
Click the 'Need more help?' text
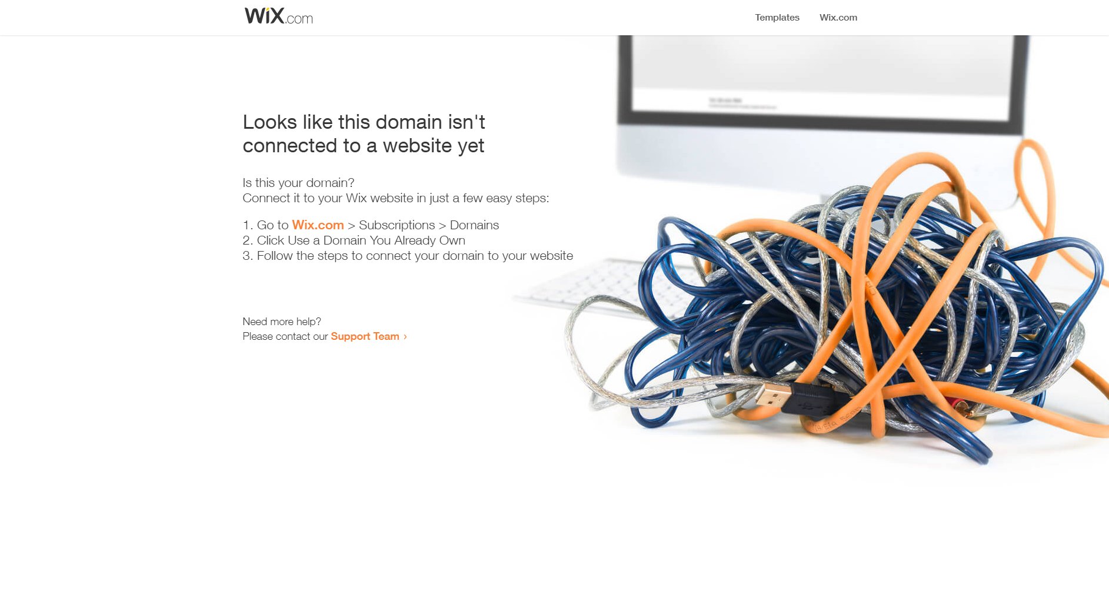click(282, 322)
